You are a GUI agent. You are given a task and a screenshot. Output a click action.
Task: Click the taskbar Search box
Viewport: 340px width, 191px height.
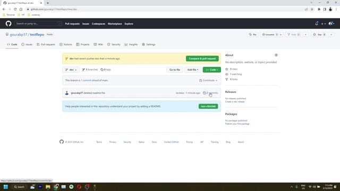19,187
